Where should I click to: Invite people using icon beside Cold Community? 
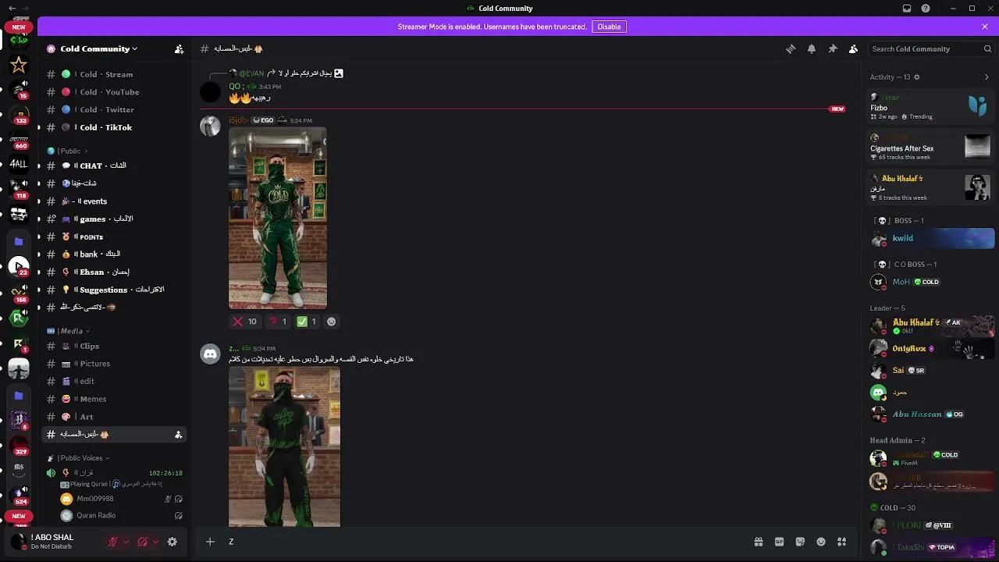(179, 48)
